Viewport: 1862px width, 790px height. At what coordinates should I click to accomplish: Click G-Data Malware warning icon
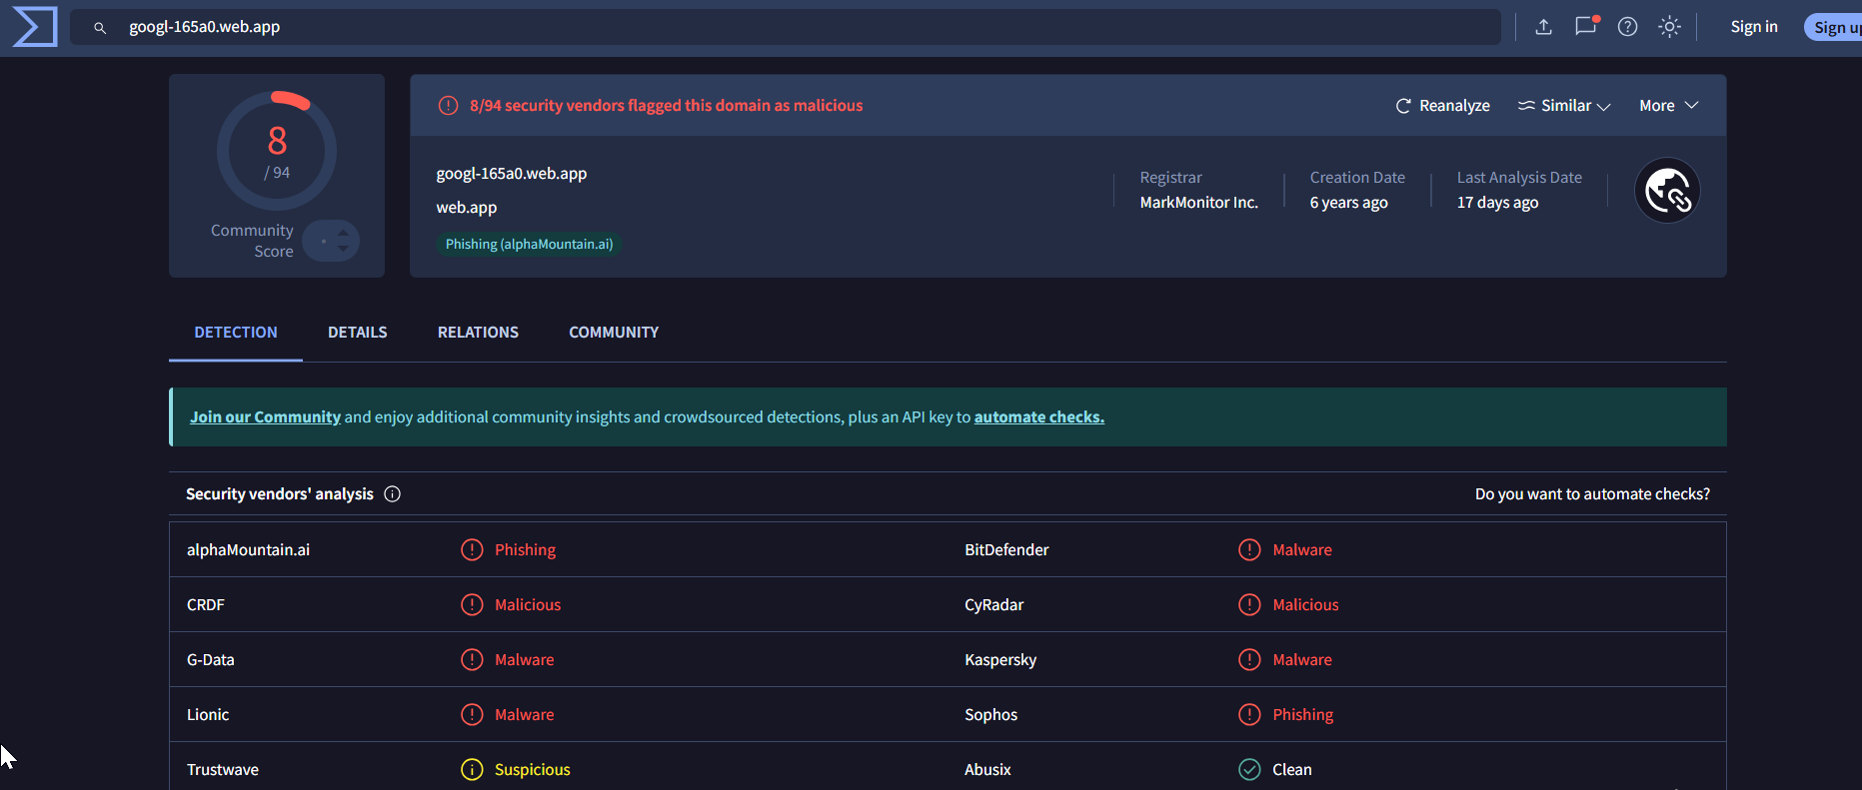pos(472,660)
